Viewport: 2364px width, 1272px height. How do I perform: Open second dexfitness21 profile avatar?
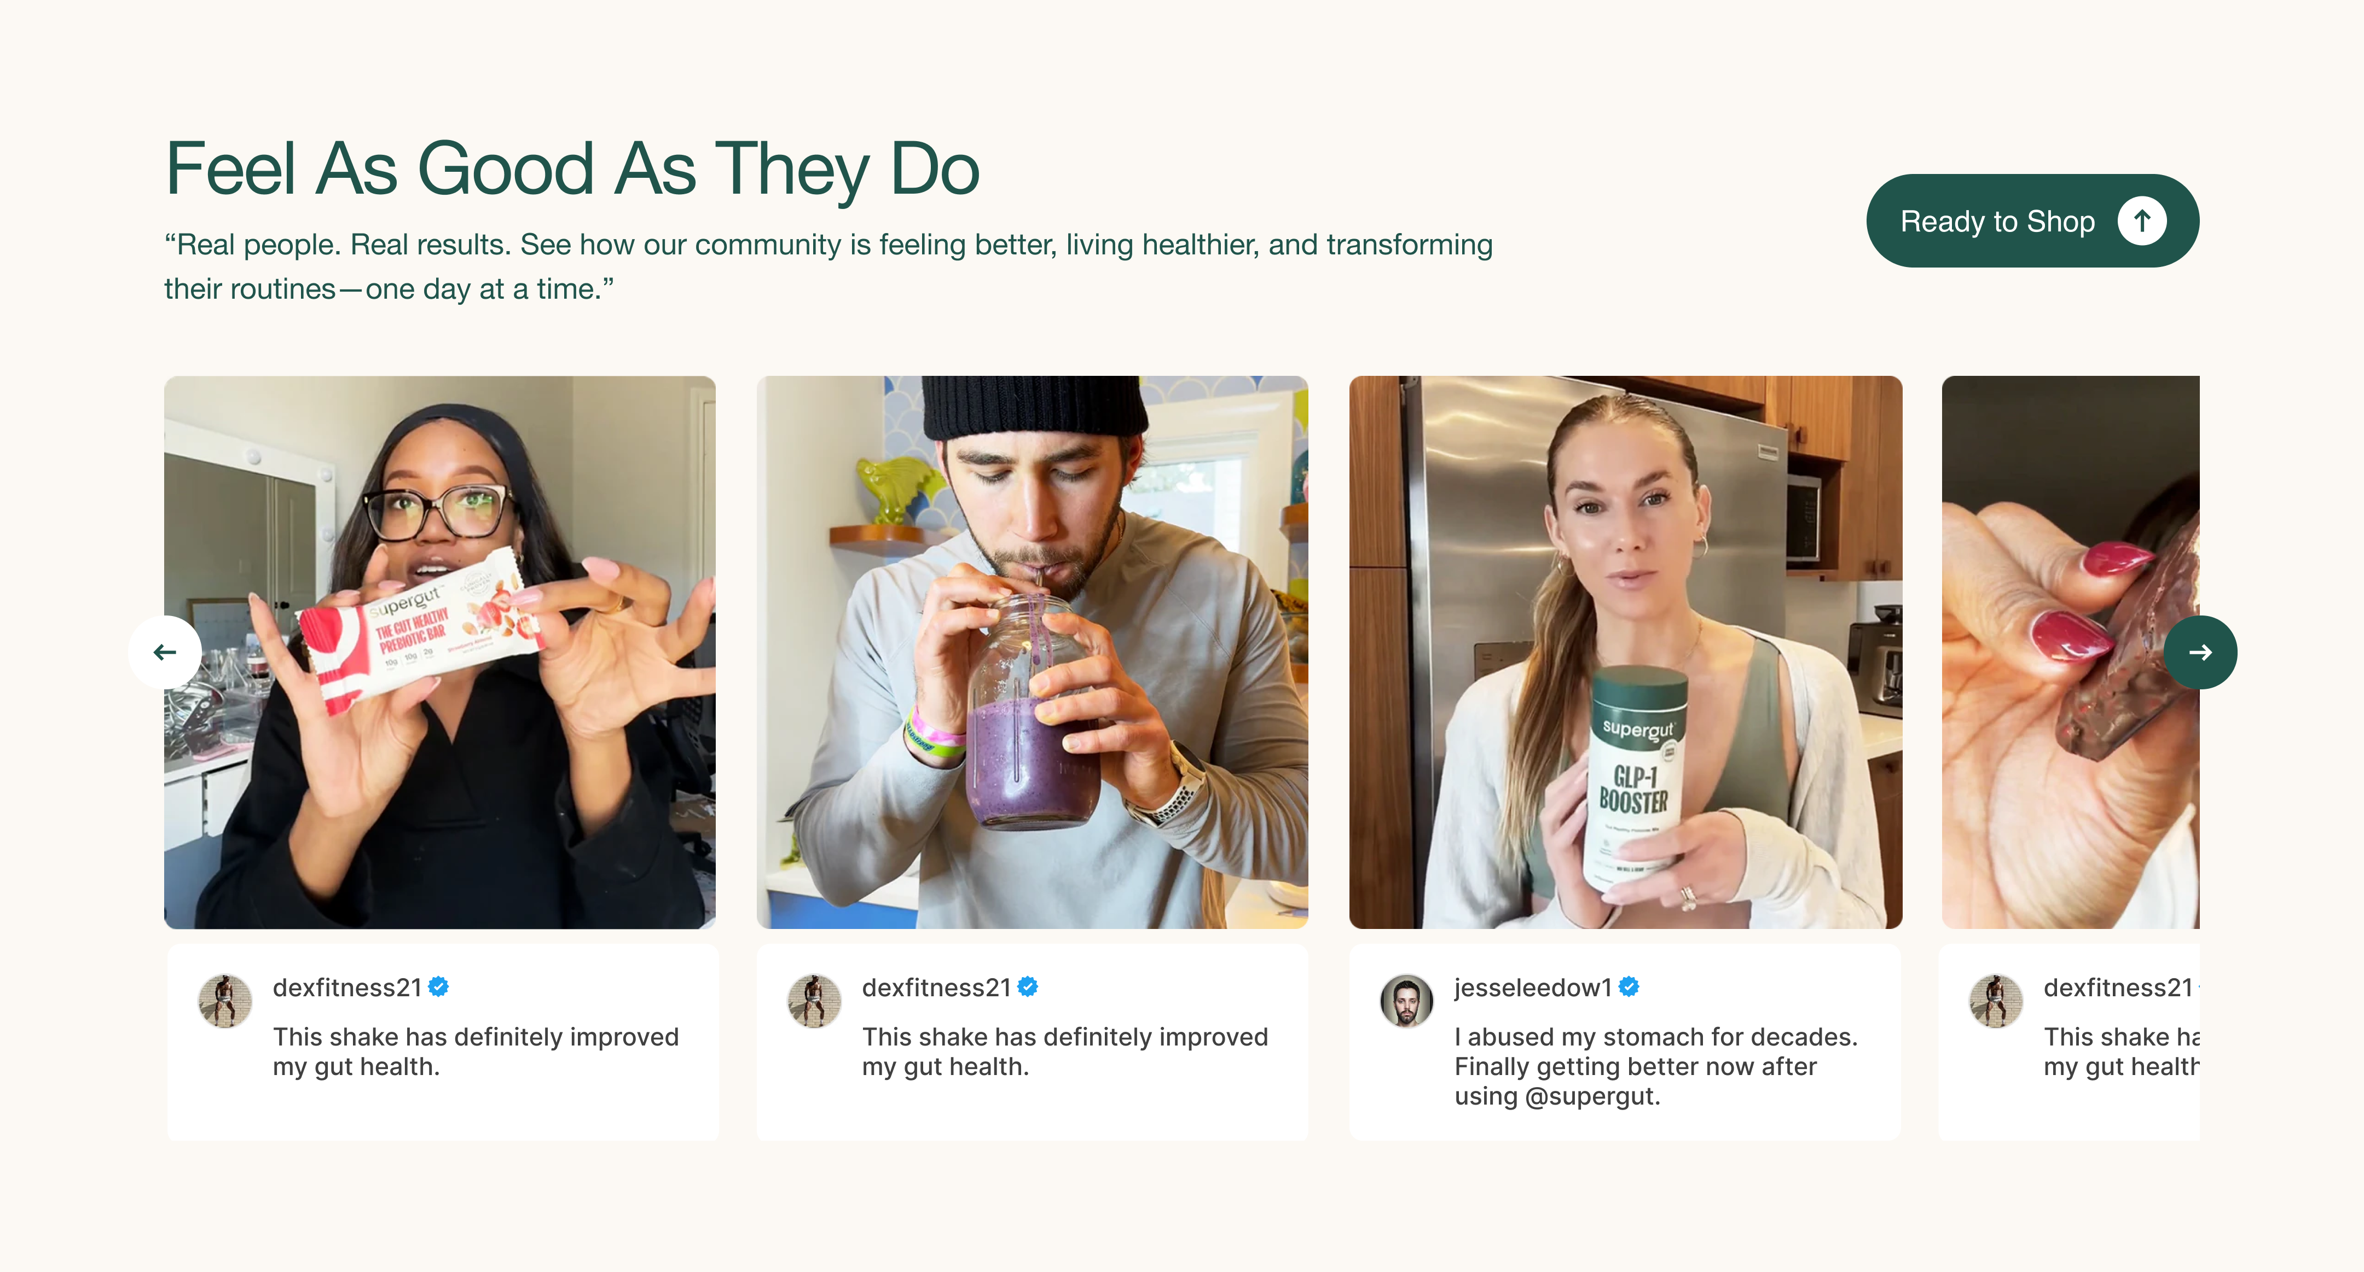click(x=814, y=1000)
